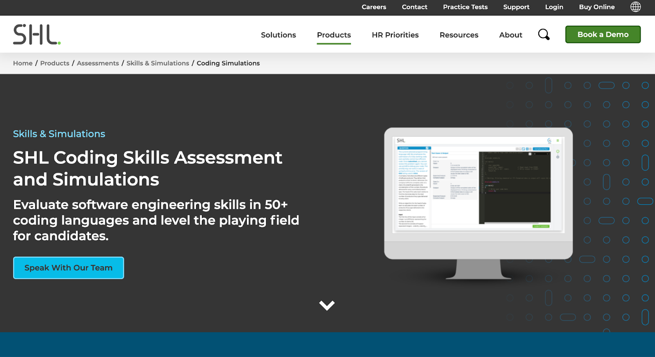Open the Contact link
Image resolution: width=655 pixels, height=357 pixels.
(414, 7)
